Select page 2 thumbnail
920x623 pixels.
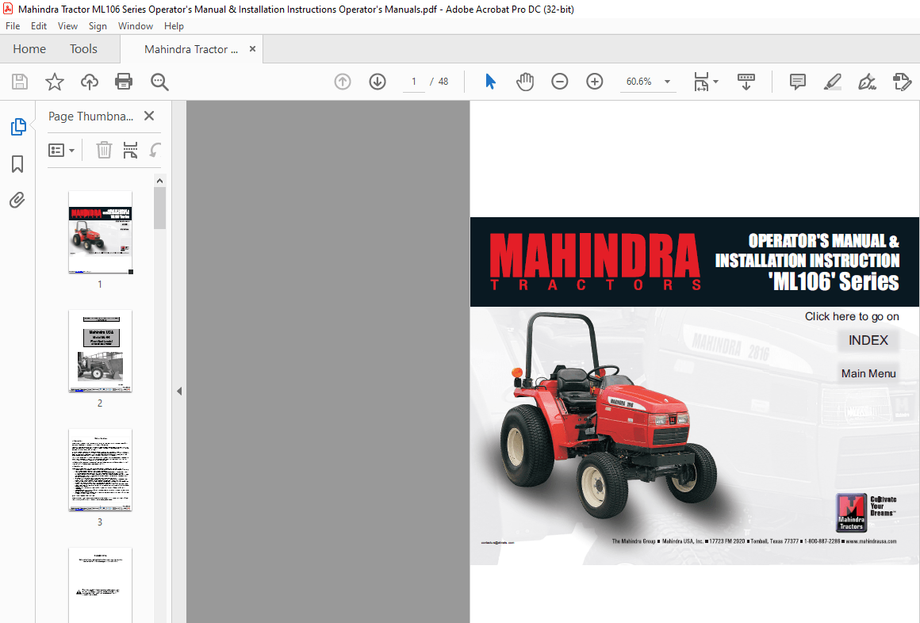(100, 351)
